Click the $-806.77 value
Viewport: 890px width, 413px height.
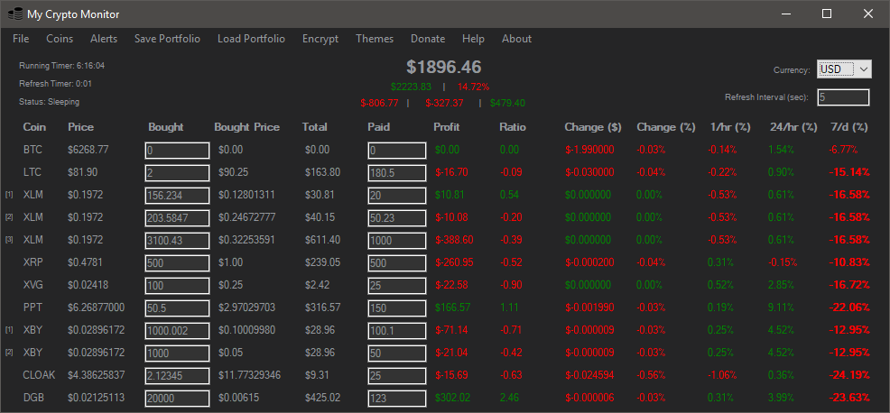point(380,103)
